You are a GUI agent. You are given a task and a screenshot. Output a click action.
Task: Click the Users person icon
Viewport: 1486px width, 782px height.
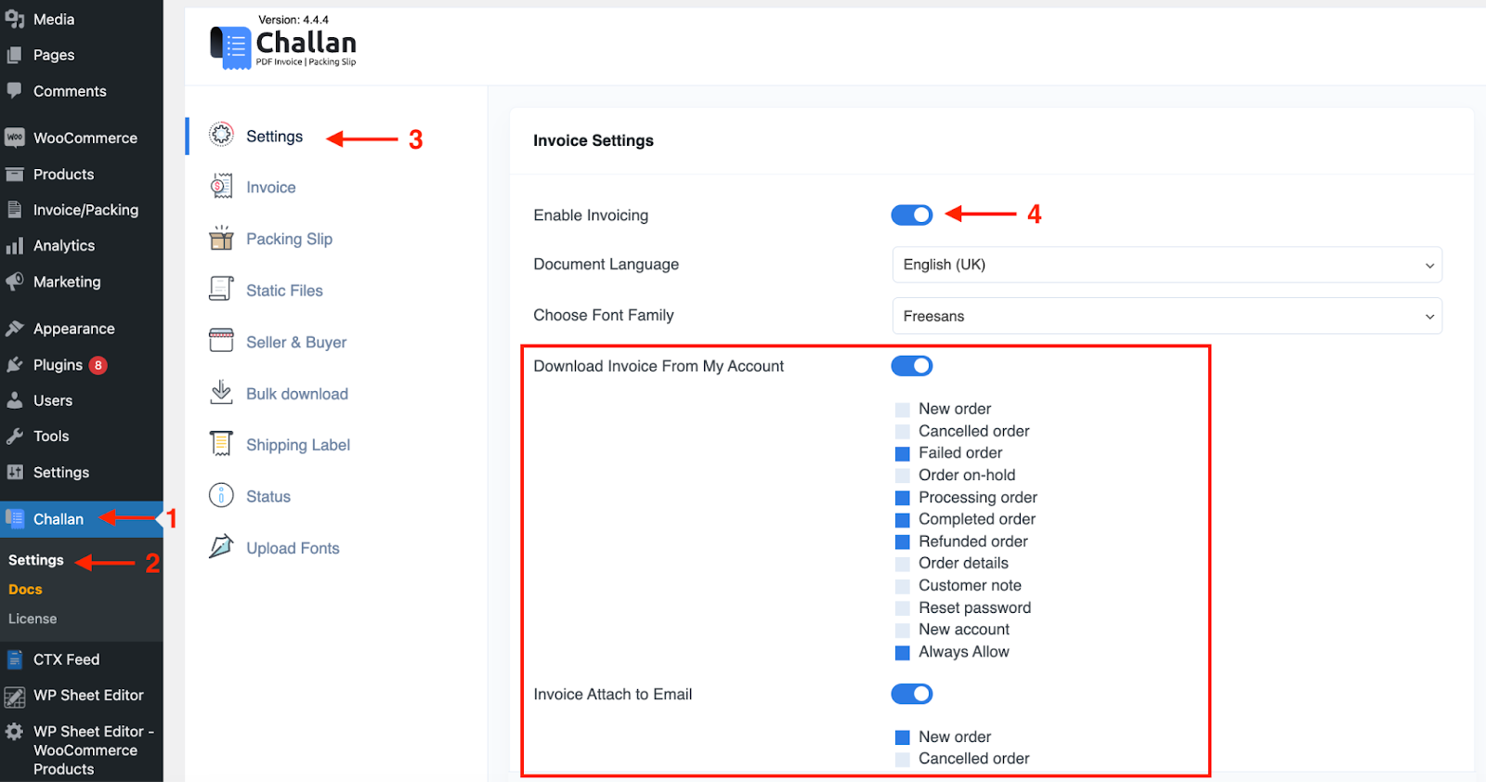point(14,400)
